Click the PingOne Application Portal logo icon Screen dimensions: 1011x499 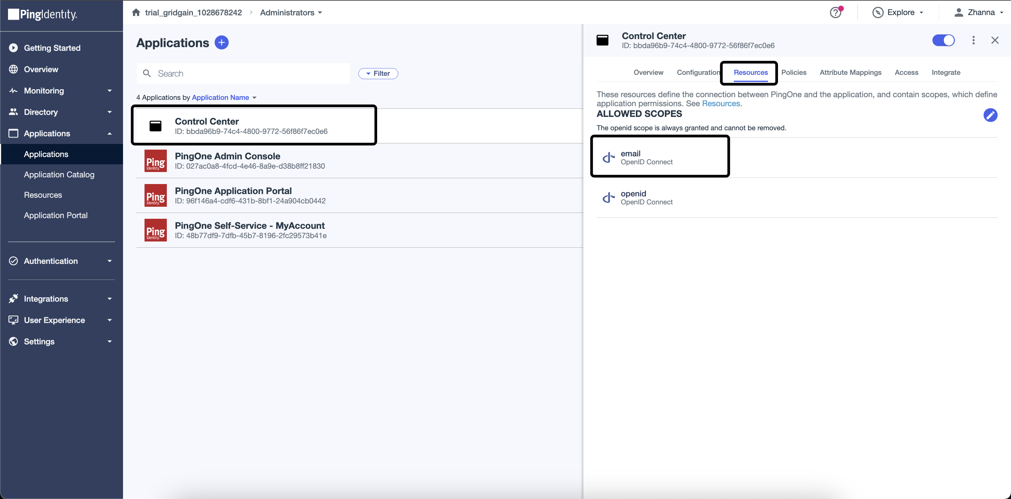(x=155, y=195)
